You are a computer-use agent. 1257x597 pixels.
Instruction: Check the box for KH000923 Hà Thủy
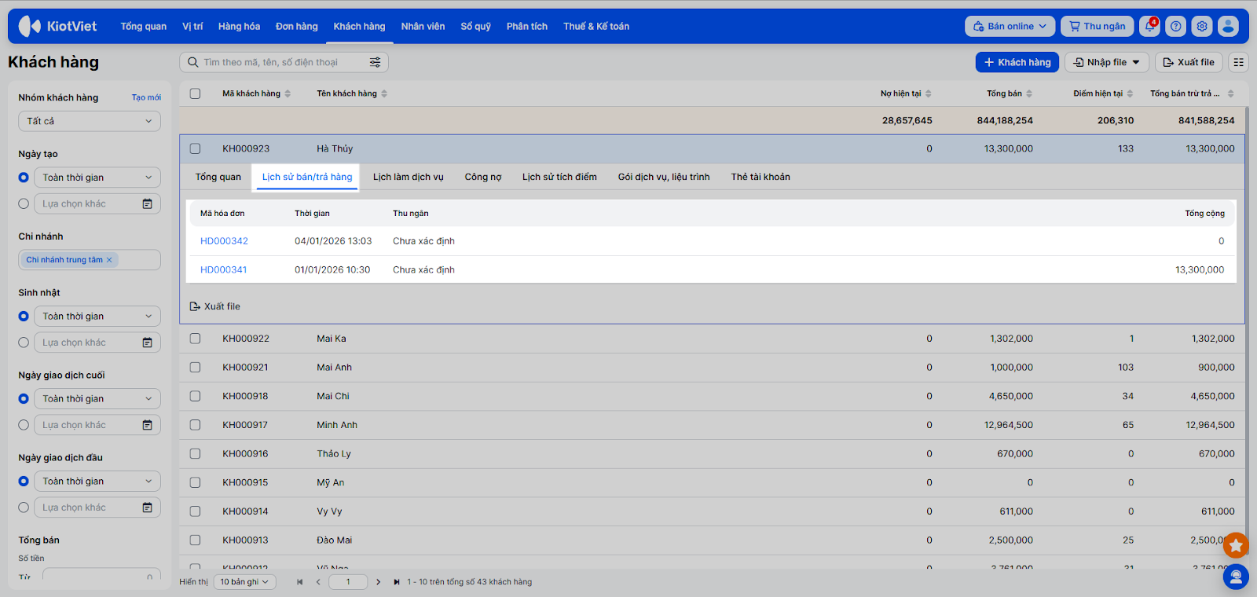[195, 148]
